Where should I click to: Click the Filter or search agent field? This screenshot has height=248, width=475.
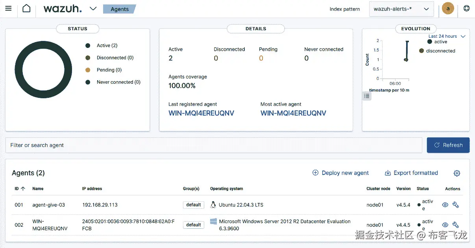[x=214, y=145]
